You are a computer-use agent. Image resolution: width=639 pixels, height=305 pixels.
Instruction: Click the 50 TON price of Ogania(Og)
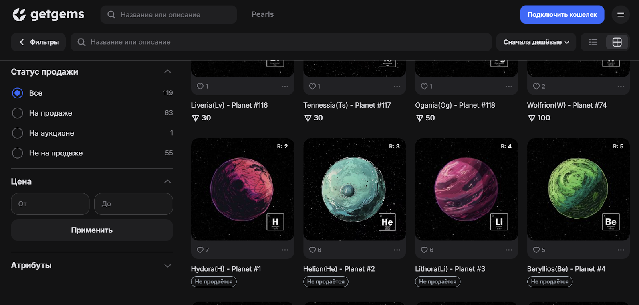[x=425, y=118]
